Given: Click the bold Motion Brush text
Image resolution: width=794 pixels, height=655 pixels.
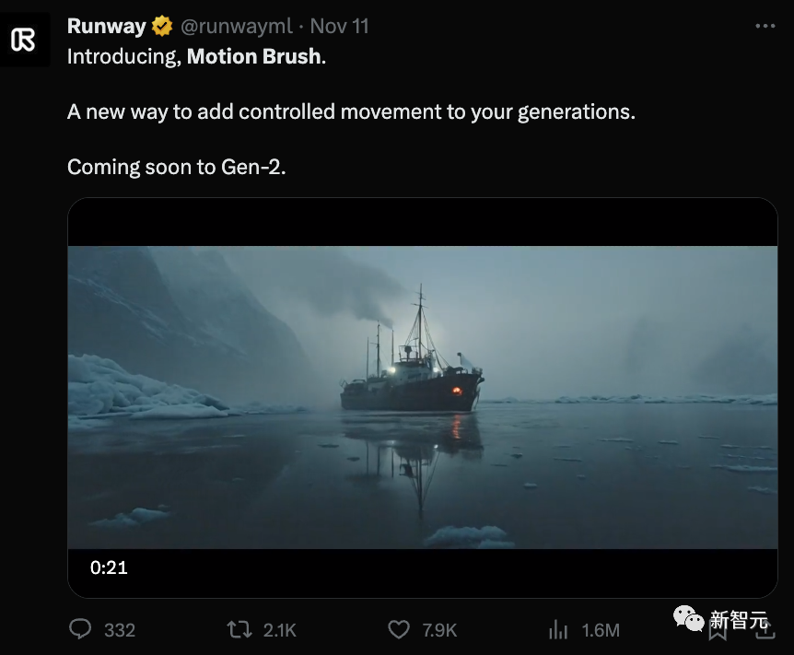Looking at the screenshot, I should pos(254,56).
